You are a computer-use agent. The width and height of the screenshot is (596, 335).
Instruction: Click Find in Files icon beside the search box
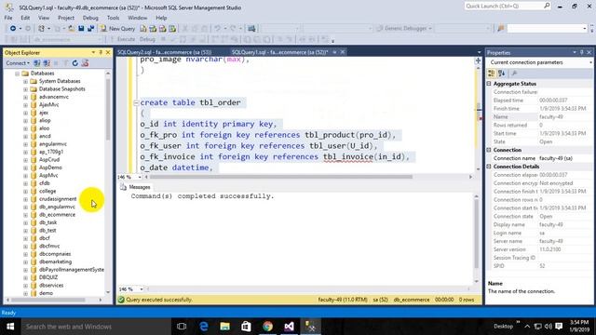coord(501,29)
